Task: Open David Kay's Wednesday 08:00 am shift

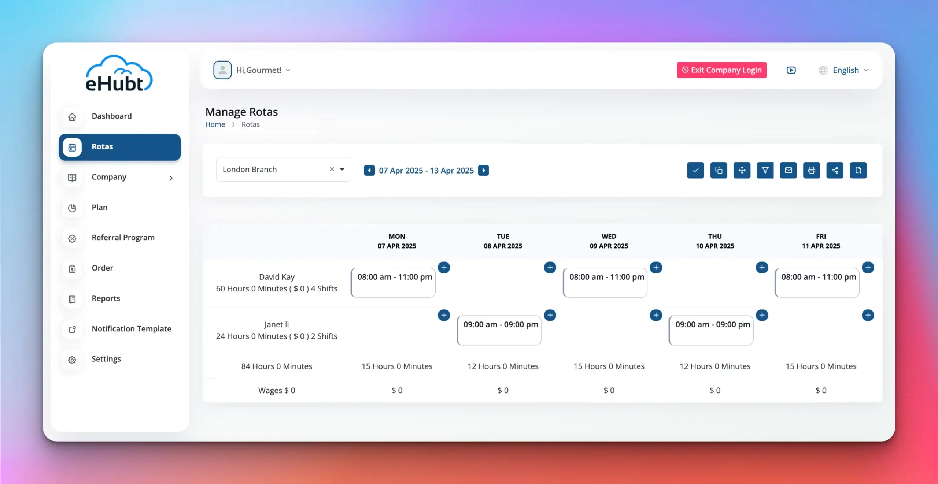Action: tap(605, 282)
